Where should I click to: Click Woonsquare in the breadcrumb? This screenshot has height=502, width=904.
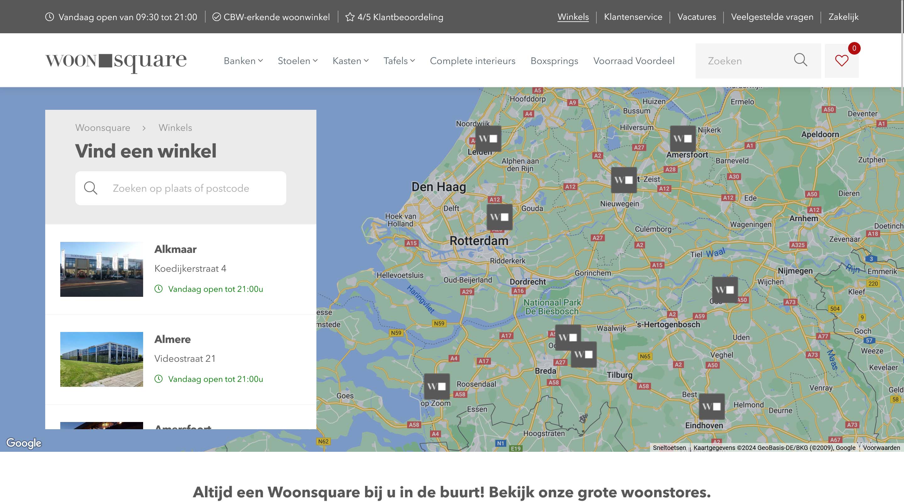pyautogui.click(x=102, y=128)
